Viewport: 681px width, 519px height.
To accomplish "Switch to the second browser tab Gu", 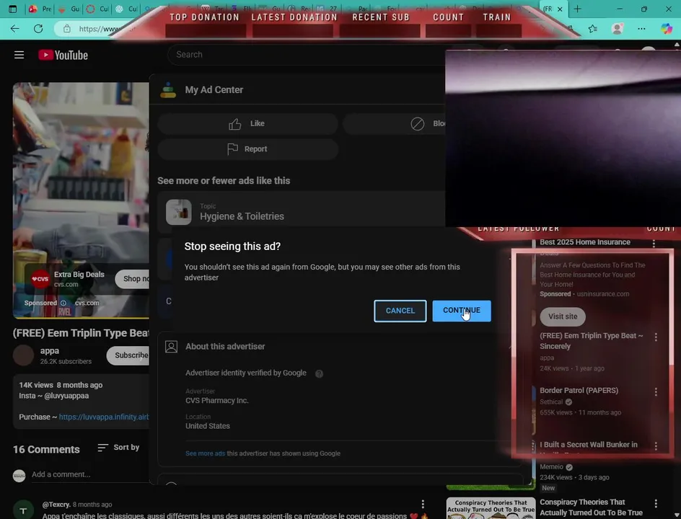I will pyautogui.click(x=69, y=9).
